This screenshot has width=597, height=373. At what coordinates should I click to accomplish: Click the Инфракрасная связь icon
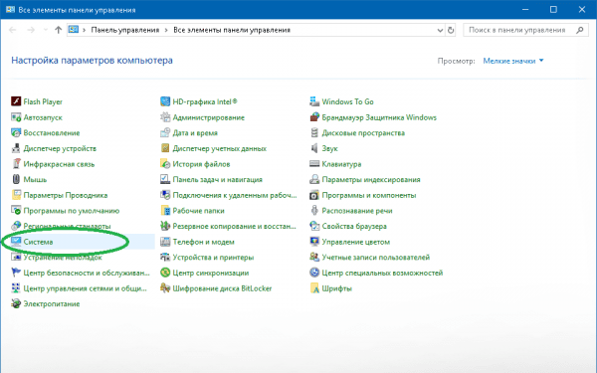[16, 164]
